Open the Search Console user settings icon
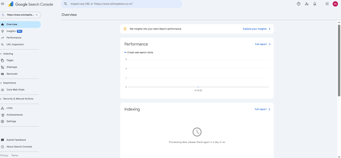 click(307, 4)
